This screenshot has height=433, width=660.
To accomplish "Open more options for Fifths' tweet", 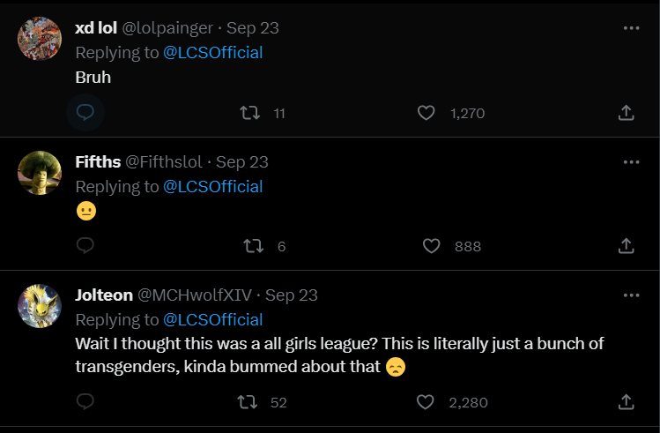I will coord(631,162).
